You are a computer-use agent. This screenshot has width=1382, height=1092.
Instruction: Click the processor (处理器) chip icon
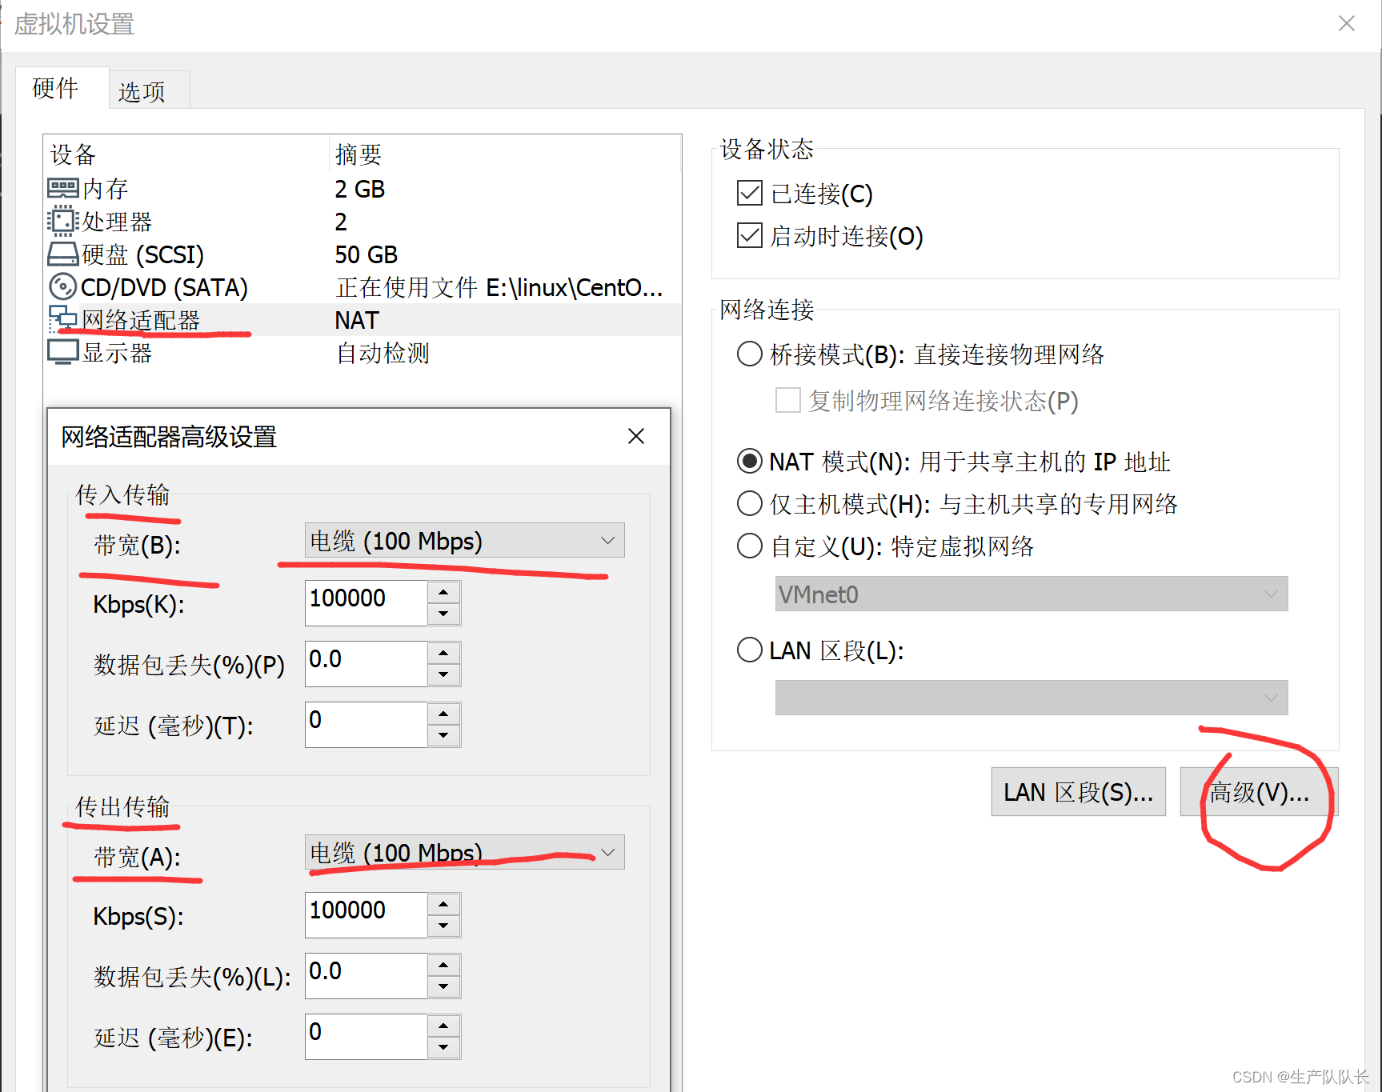(62, 222)
